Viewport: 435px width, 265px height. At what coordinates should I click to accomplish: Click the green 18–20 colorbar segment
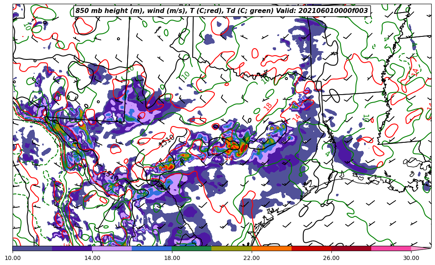tap(191, 248)
